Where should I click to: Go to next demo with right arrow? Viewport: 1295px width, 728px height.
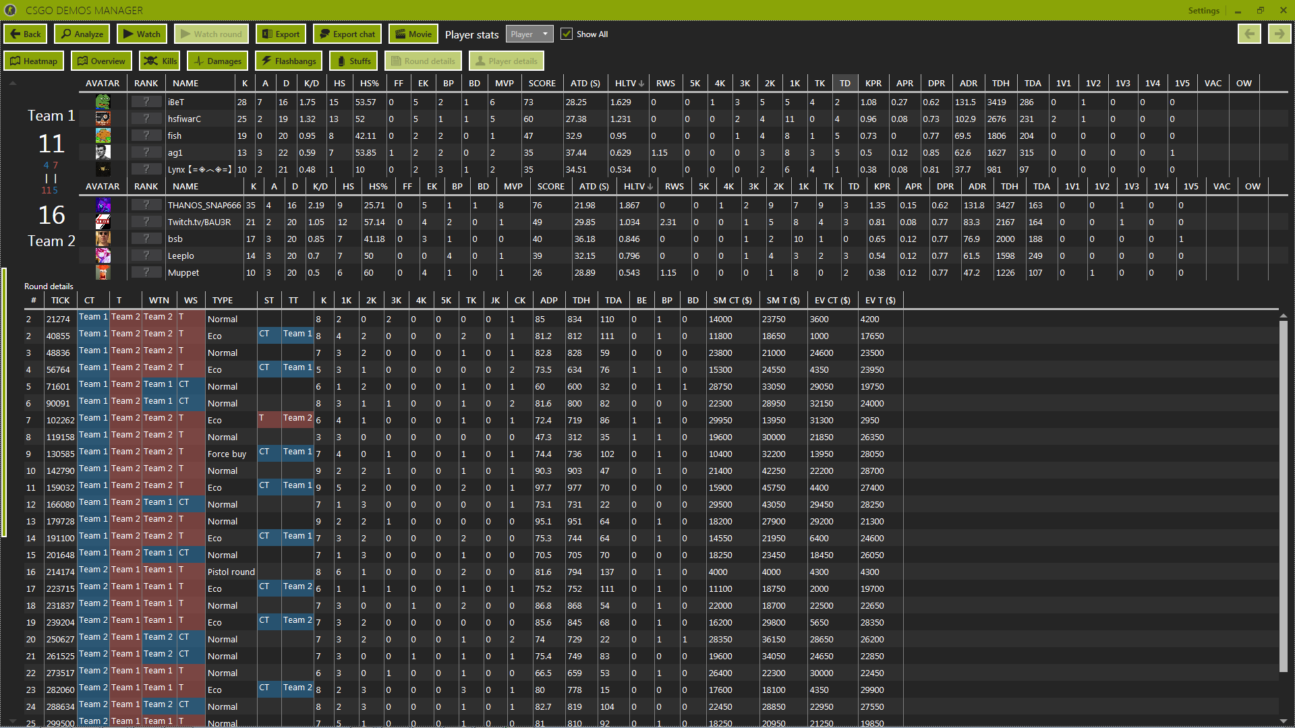click(1279, 34)
